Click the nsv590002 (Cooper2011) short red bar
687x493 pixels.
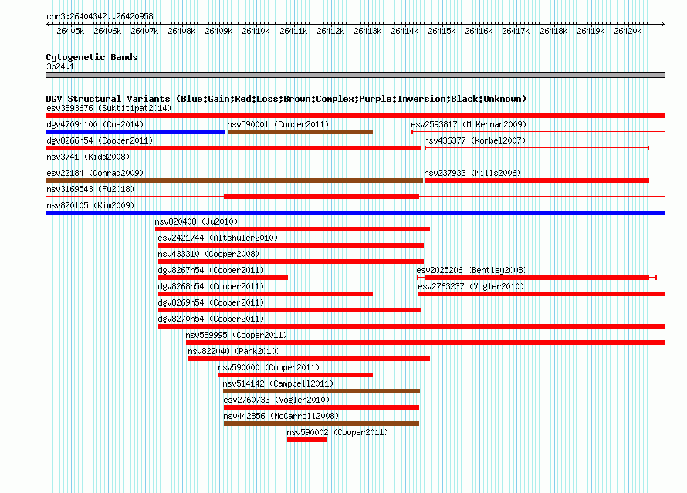click(x=307, y=440)
